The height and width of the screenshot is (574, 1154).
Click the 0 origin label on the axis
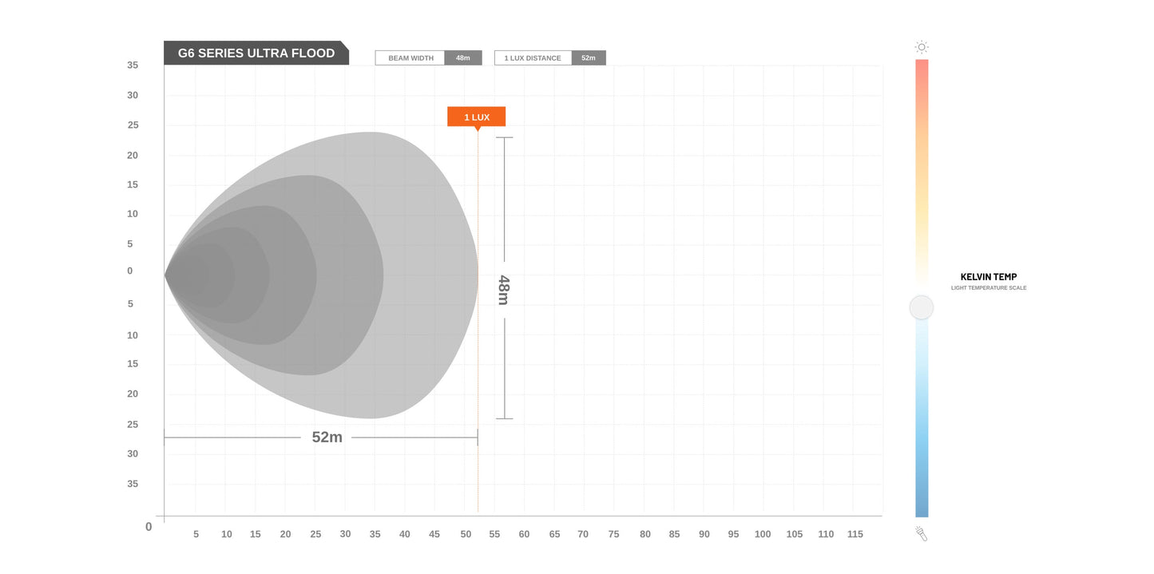[149, 527]
